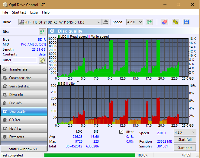This screenshot has width=200, height=158.
Task: Click the Speed value 2.01 X
Action: [162, 133]
